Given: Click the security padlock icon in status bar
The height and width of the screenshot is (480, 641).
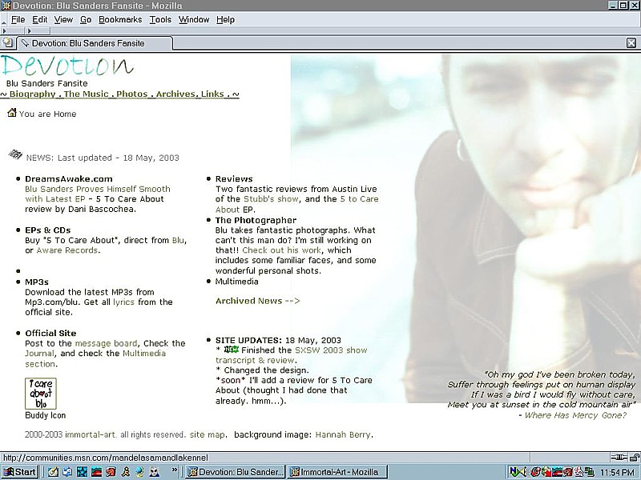Looking at the screenshot, I should pyautogui.click(x=634, y=457).
